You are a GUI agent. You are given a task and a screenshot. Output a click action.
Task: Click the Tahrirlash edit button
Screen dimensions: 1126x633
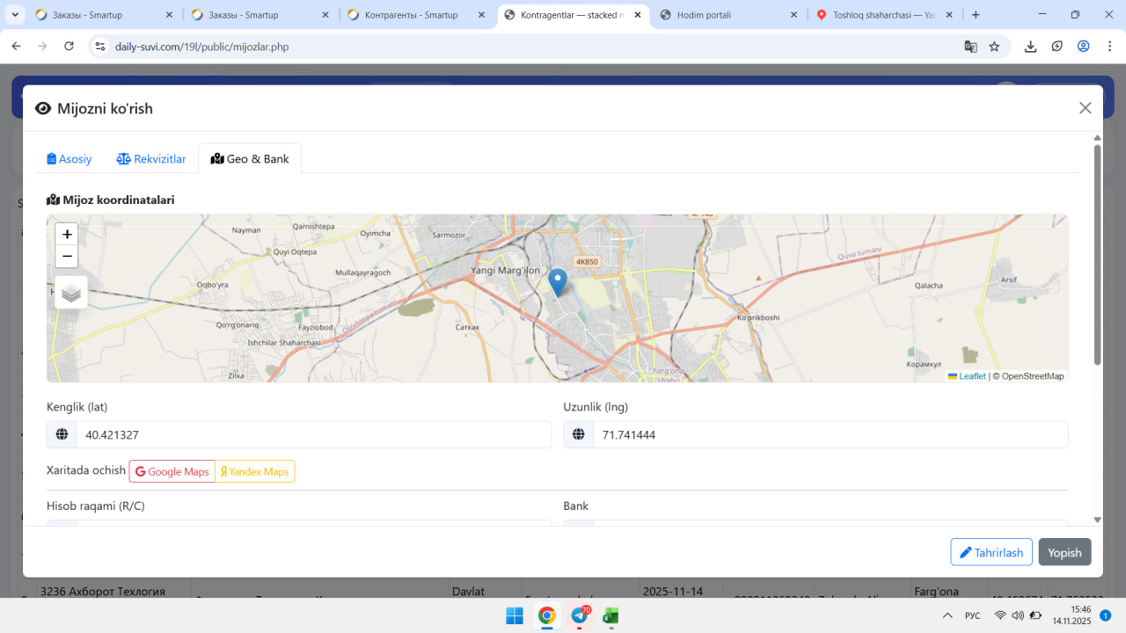(991, 552)
